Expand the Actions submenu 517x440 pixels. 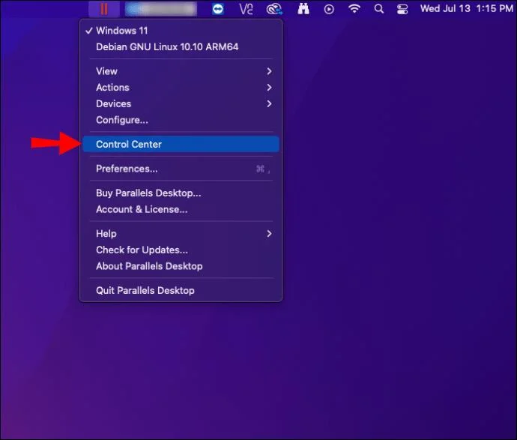(x=181, y=88)
